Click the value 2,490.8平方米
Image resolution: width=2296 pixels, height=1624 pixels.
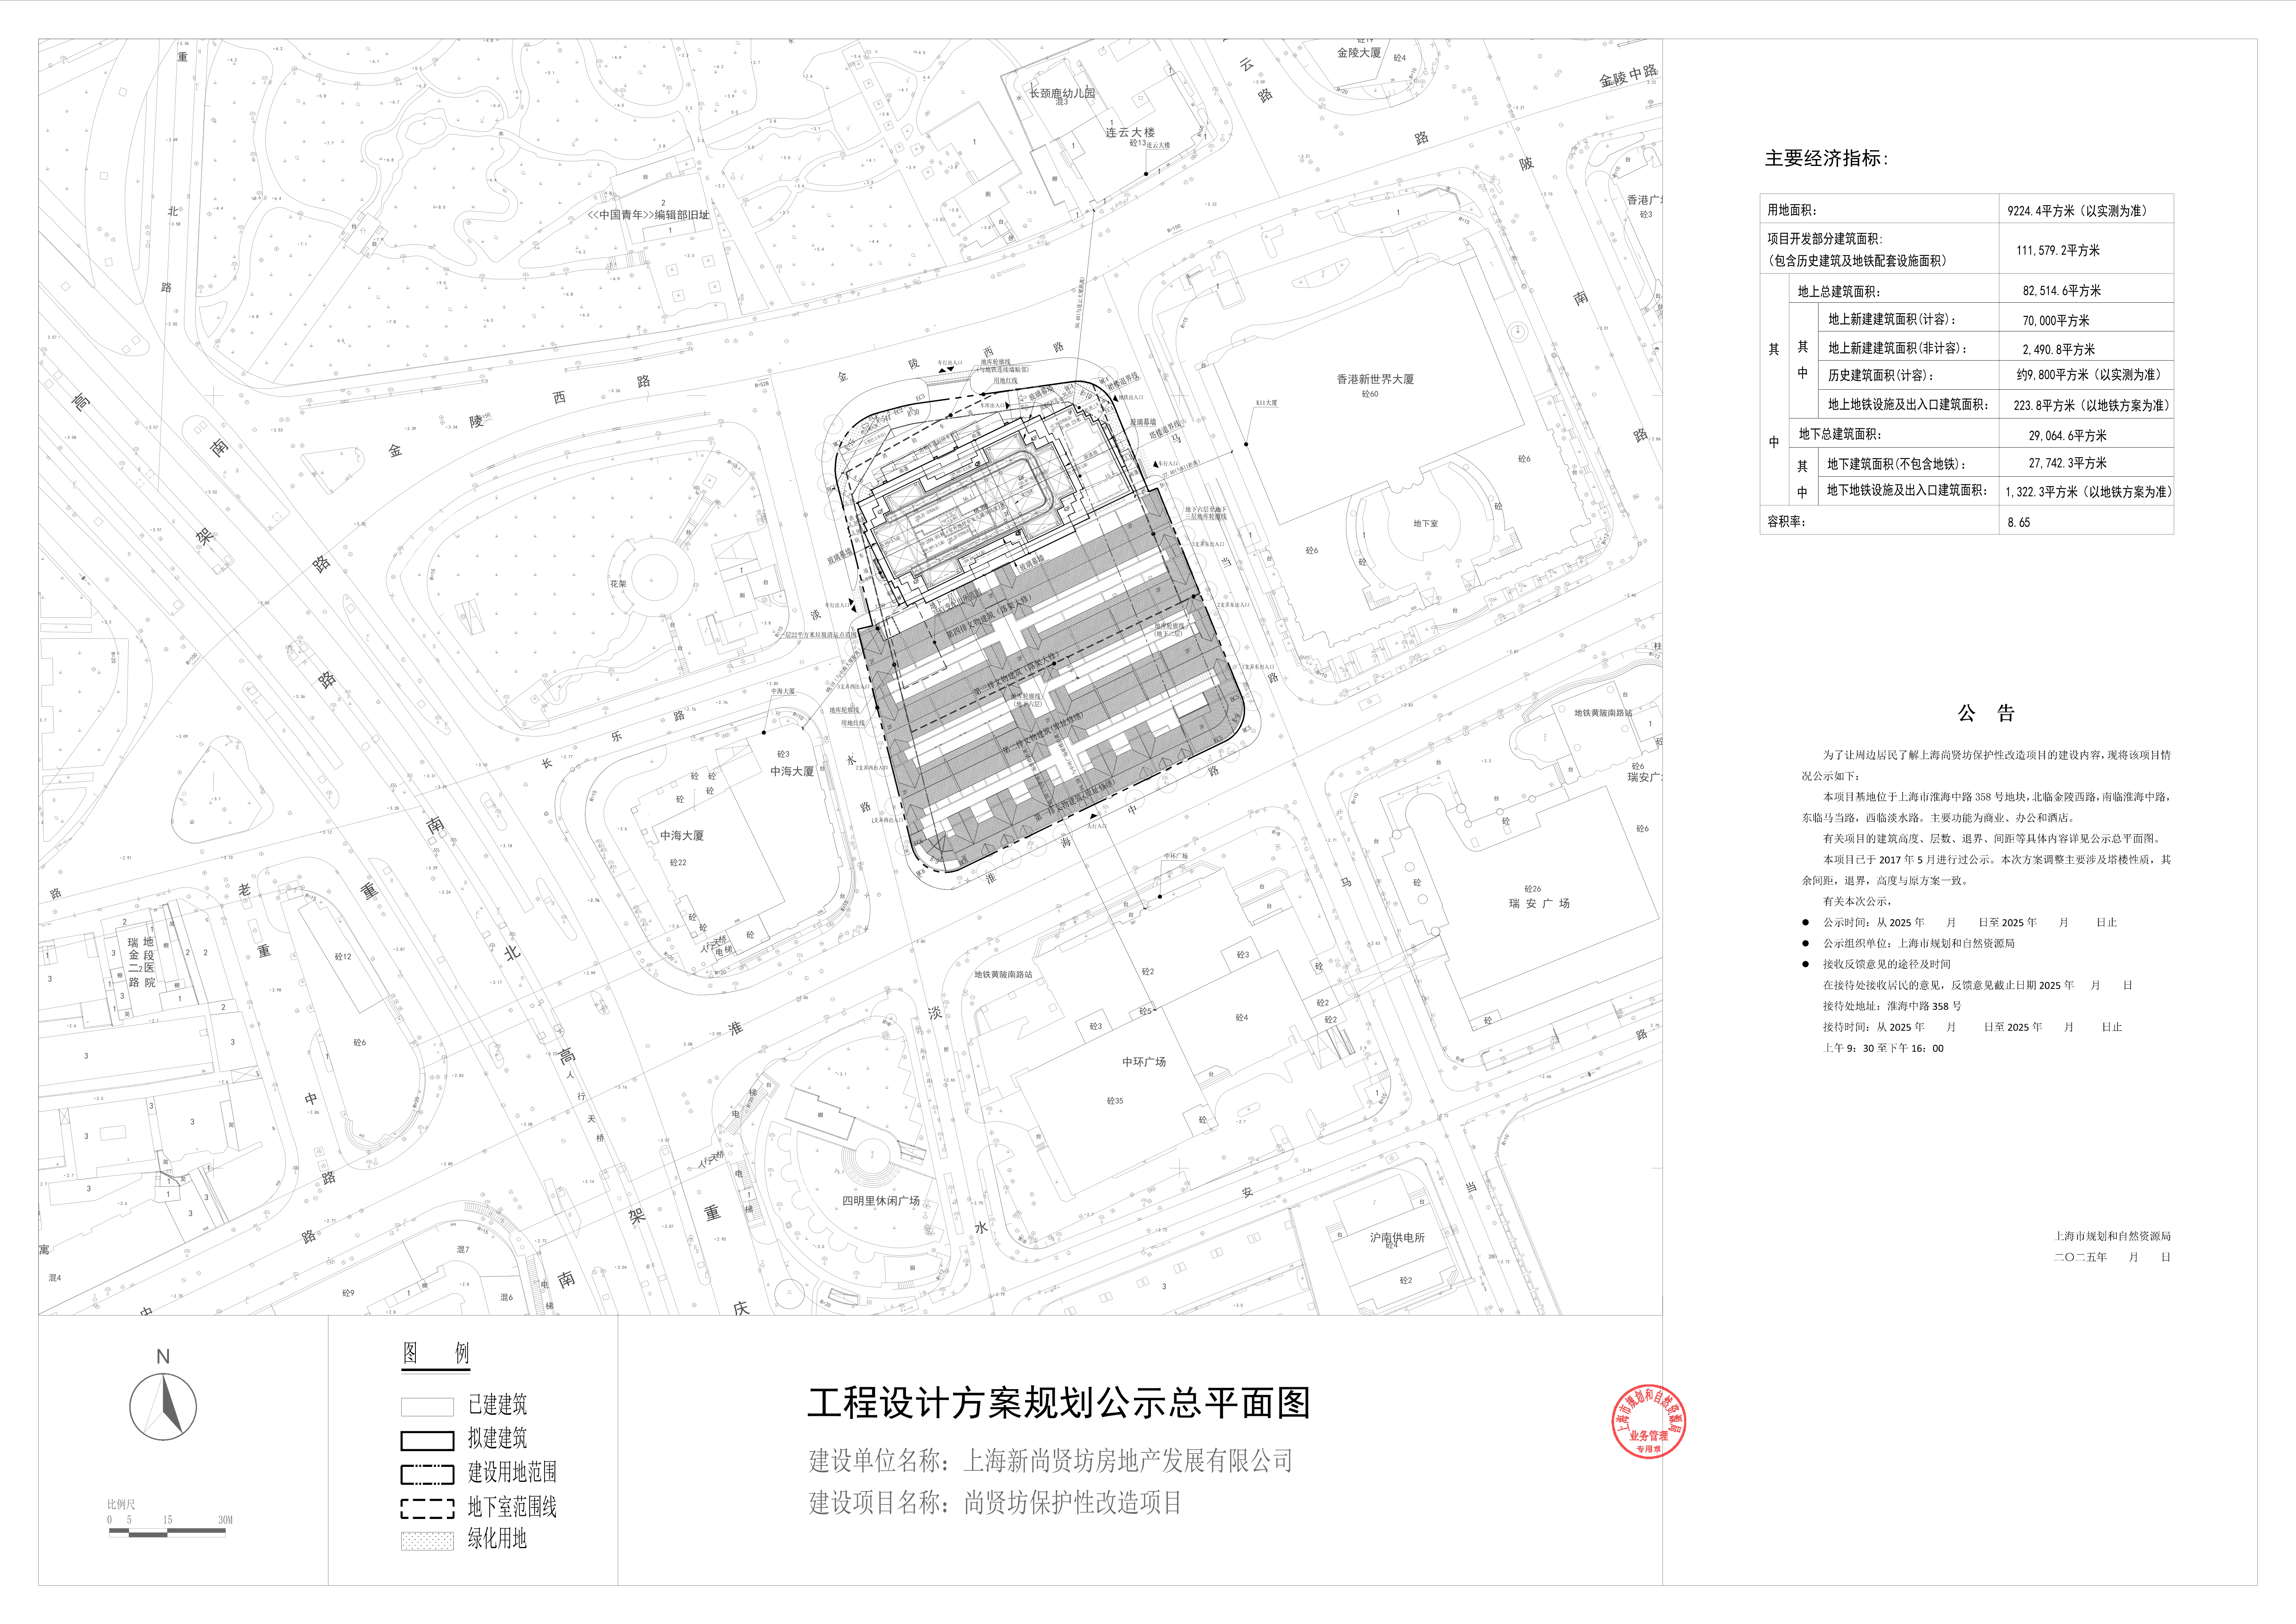pyautogui.click(x=2059, y=349)
